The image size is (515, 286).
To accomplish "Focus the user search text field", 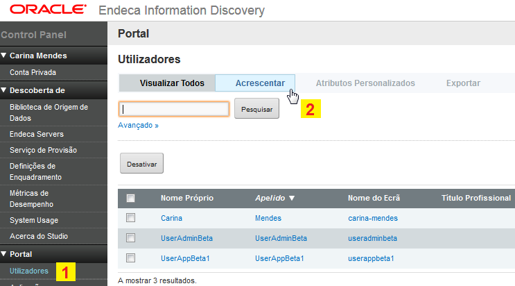I will point(174,109).
